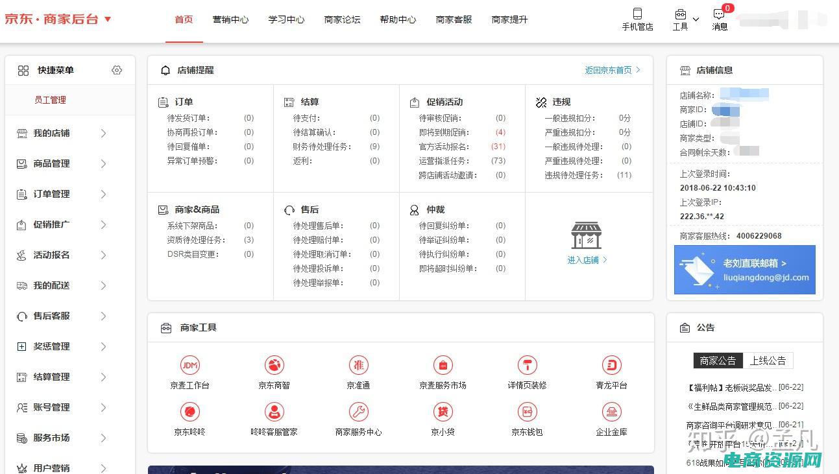Open the 京东钱包 wallet icon
839x474 pixels.
527,412
